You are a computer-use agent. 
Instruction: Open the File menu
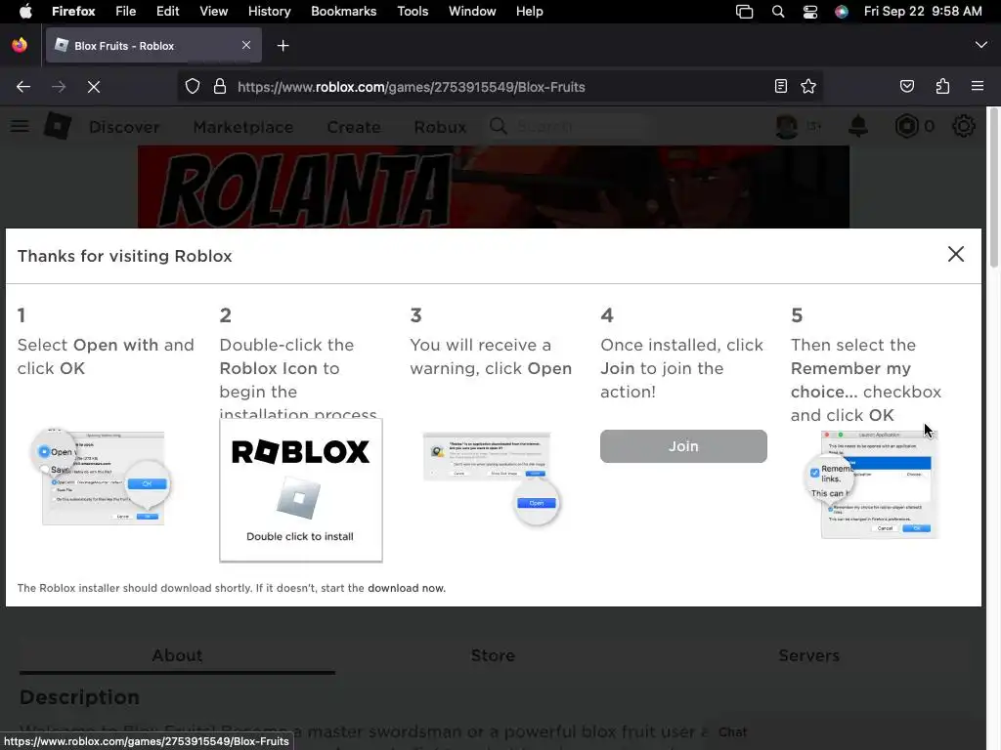pyautogui.click(x=126, y=12)
